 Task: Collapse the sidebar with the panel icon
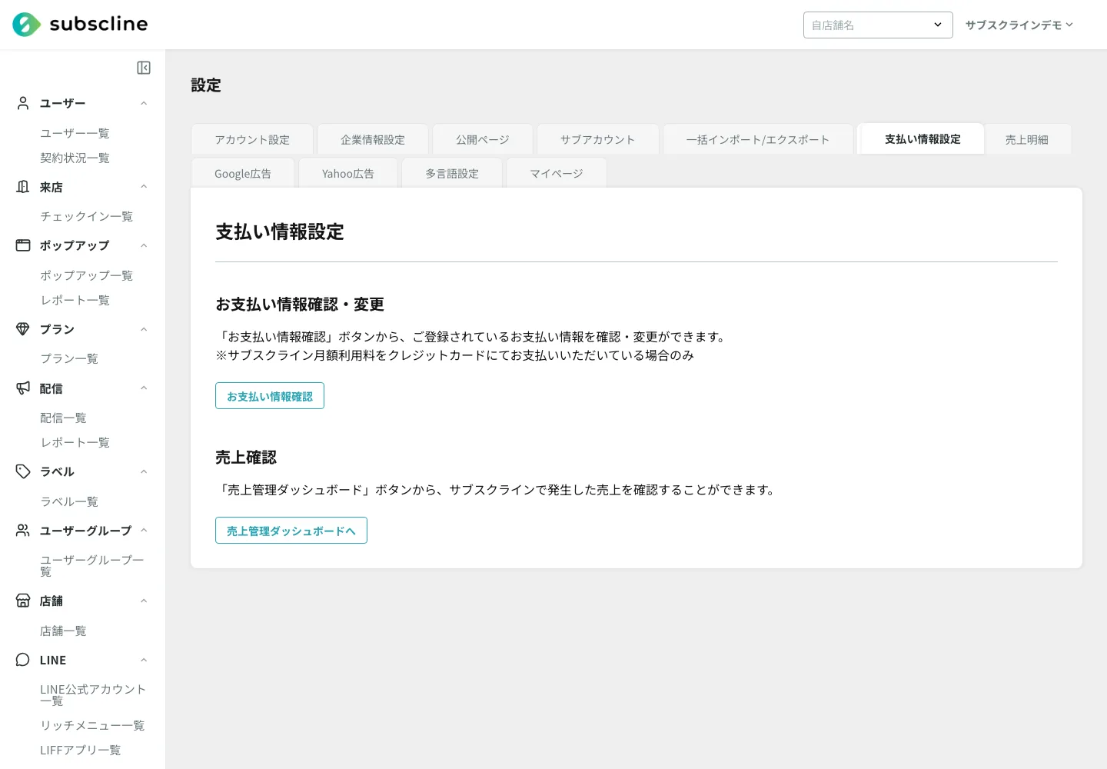click(x=144, y=68)
